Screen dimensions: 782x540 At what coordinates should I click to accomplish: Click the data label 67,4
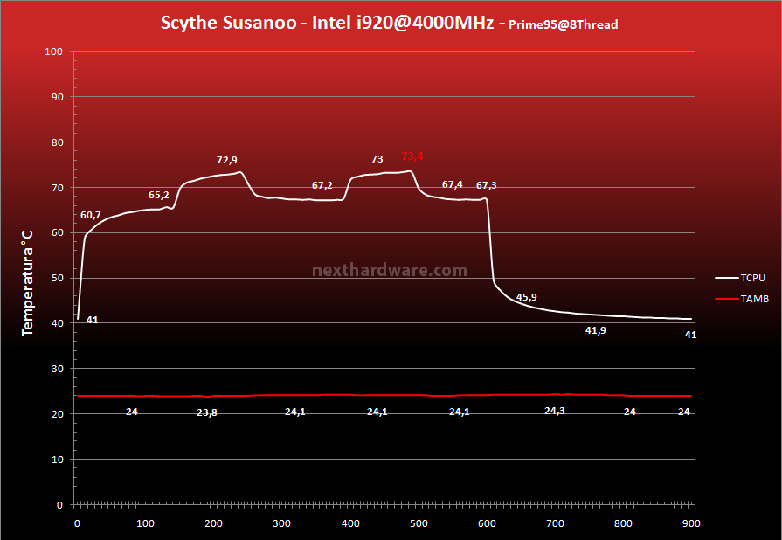tap(453, 184)
